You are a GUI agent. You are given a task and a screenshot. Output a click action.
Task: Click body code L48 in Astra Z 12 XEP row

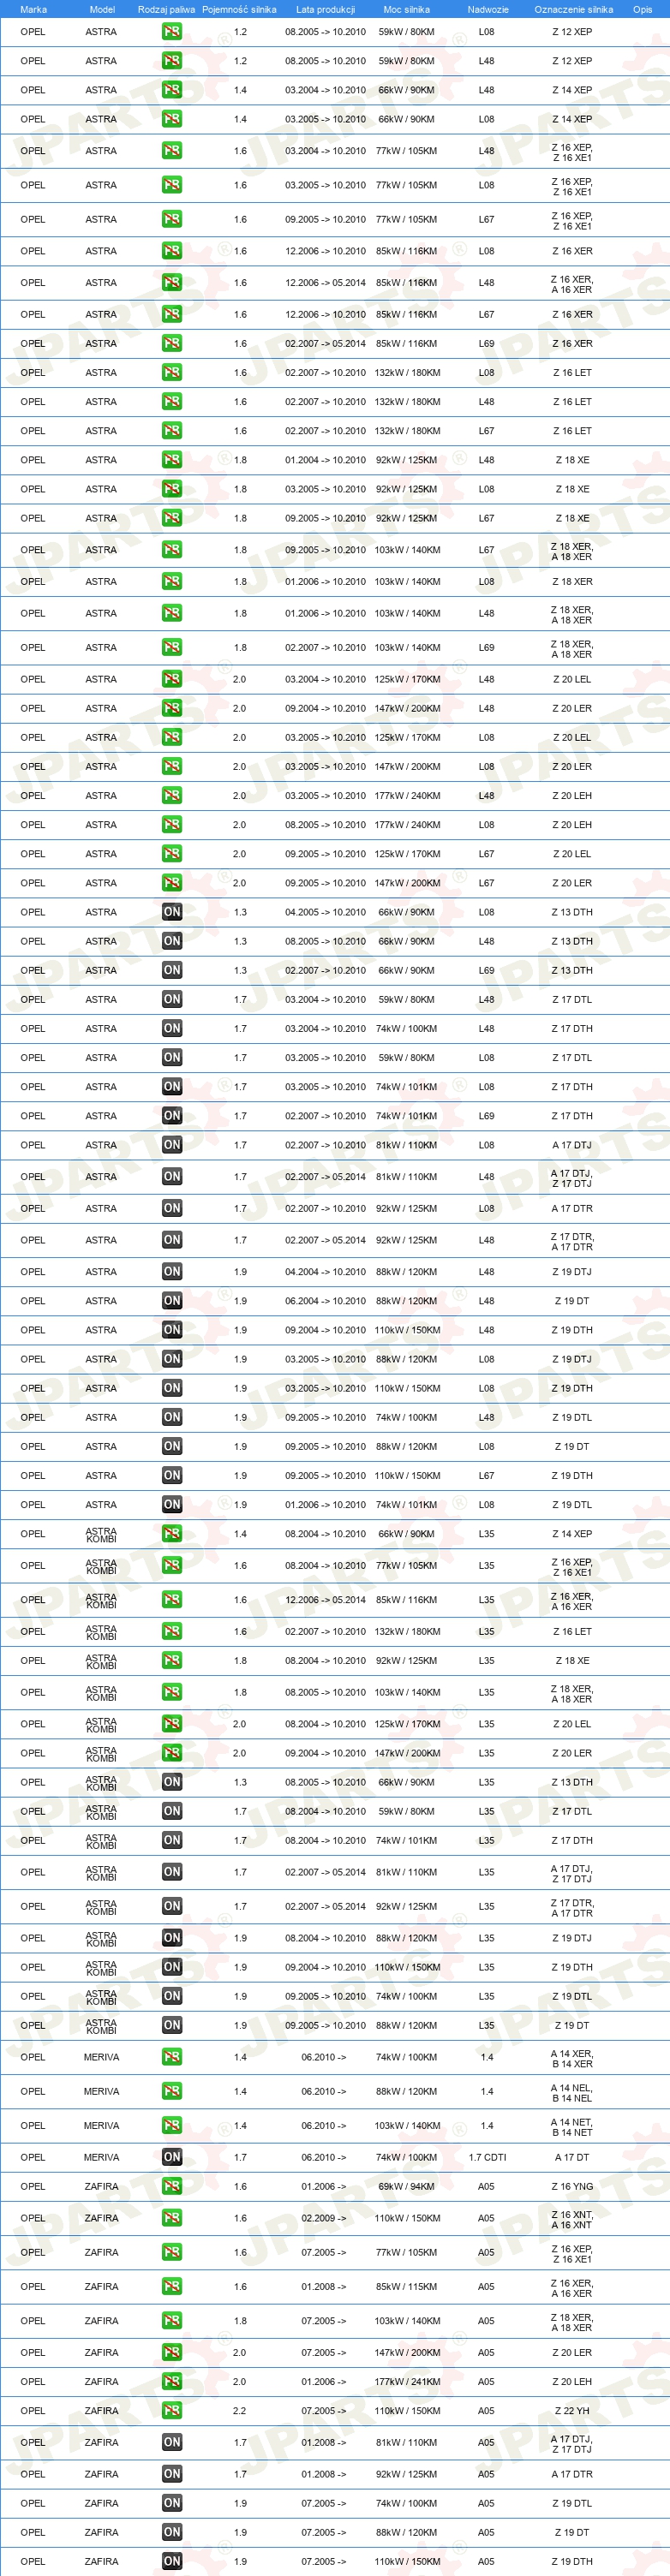(486, 61)
